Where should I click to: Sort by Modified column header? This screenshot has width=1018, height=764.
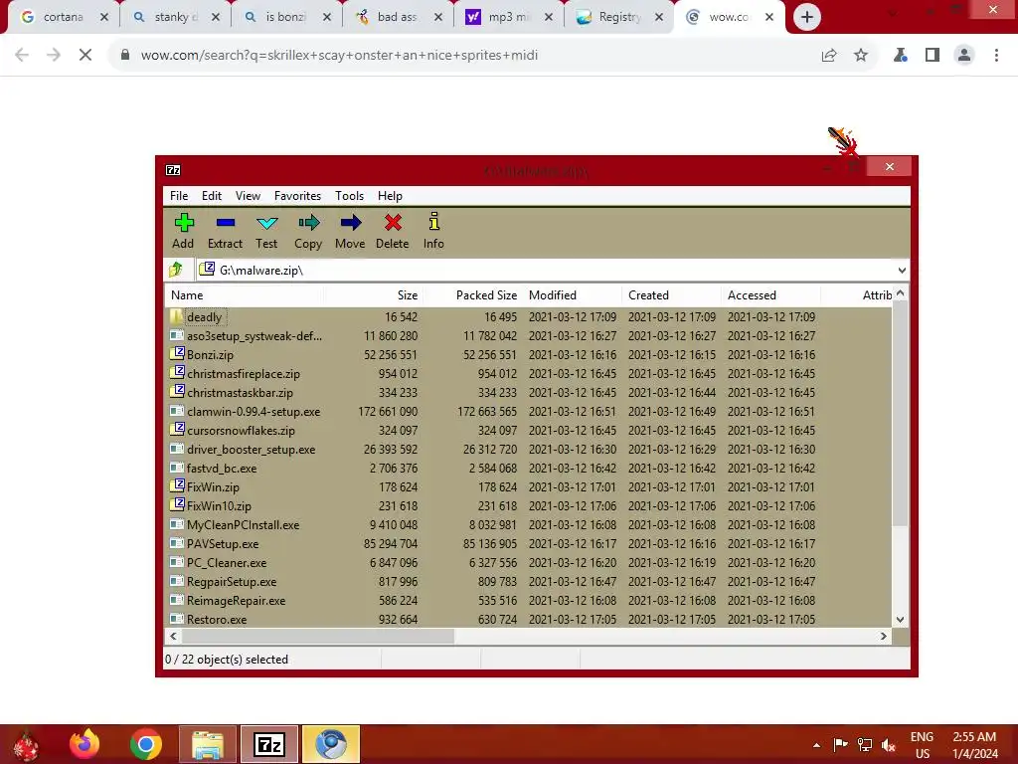tap(572, 294)
